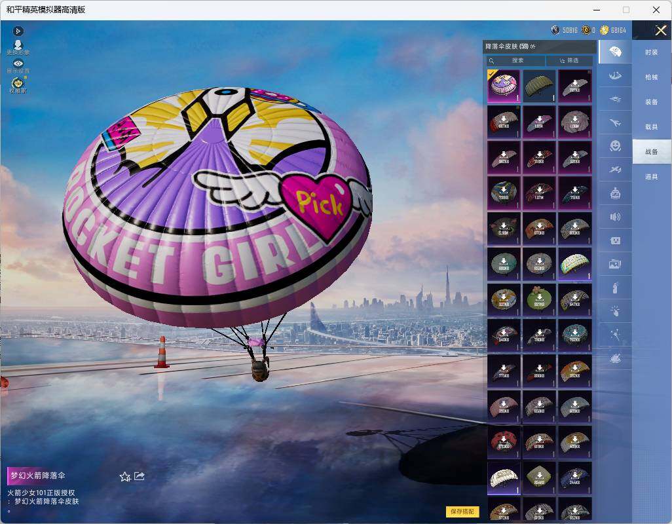
Task: Click the 梦幻火箭降落伞 name label
Action: [38, 476]
